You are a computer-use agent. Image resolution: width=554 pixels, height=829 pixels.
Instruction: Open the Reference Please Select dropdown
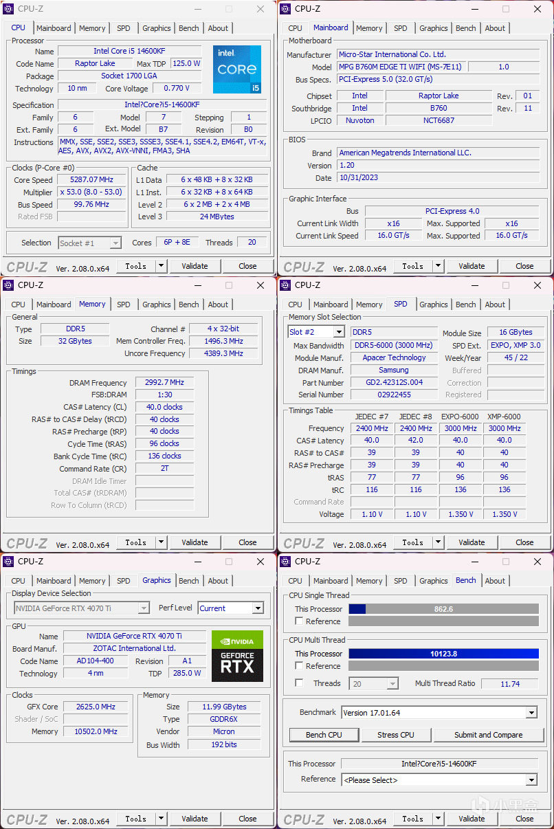click(x=531, y=780)
